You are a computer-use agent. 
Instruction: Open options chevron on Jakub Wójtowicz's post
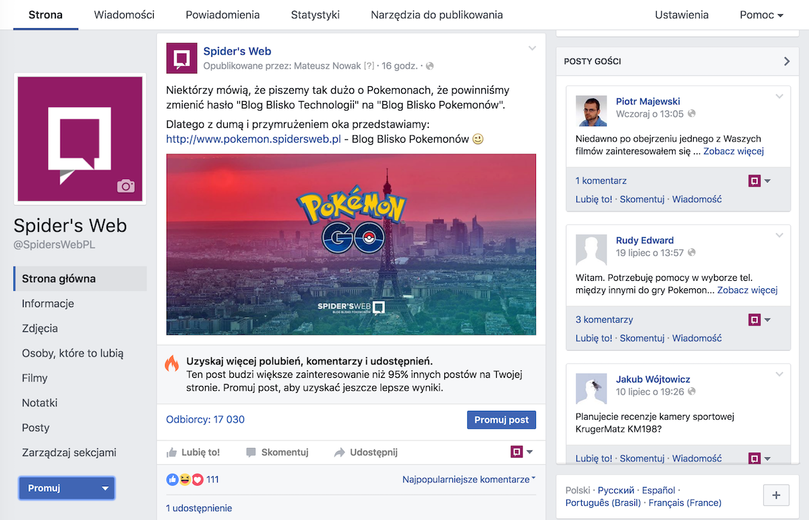[779, 374]
